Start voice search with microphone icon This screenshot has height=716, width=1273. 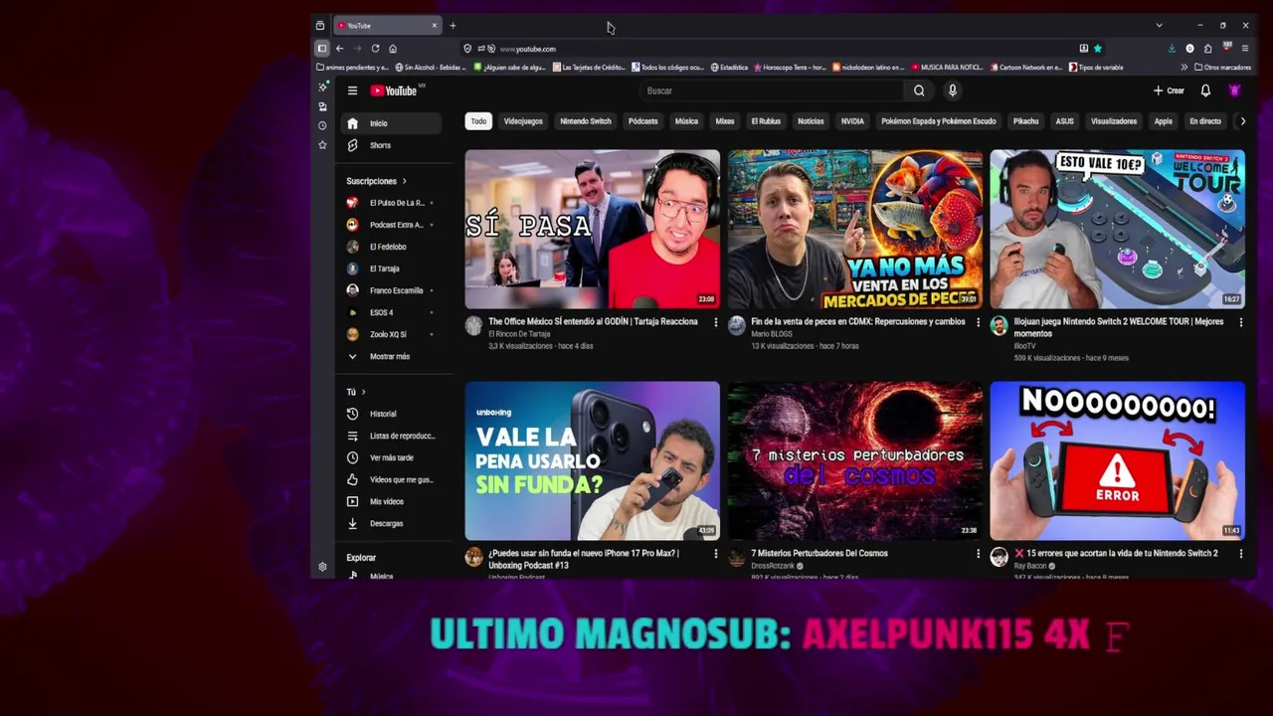point(952,90)
